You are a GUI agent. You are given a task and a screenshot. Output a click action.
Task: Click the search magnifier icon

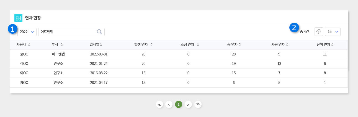pyautogui.click(x=99, y=32)
